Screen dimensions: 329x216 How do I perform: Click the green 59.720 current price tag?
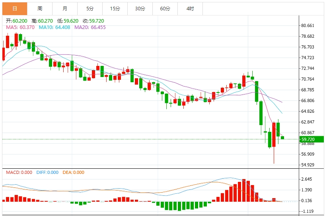point(311,139)
